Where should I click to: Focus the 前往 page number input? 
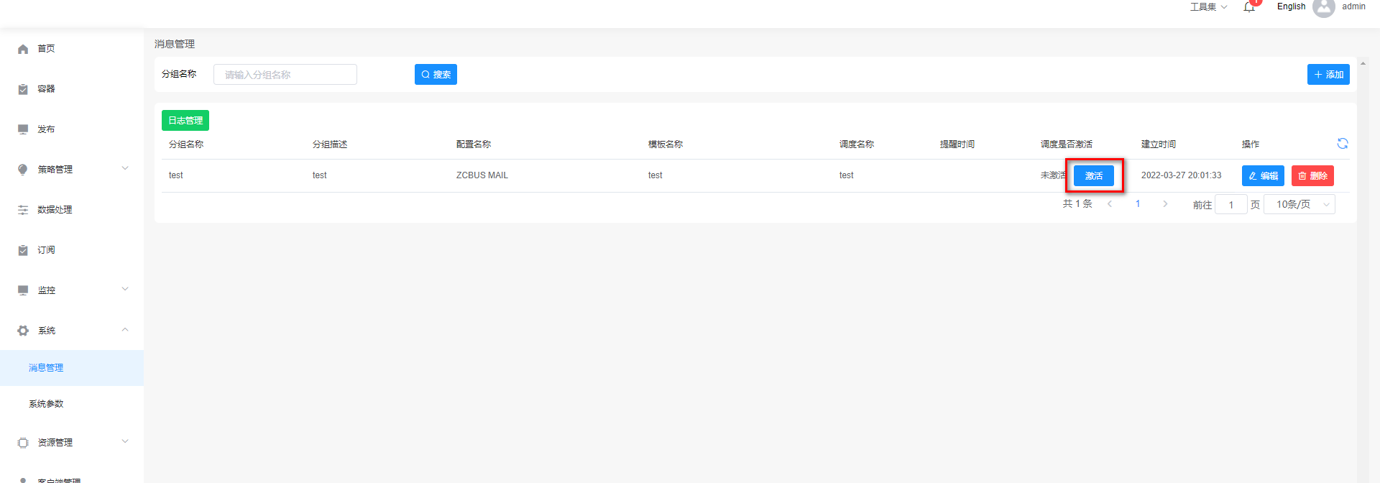tap(1230, 205)
